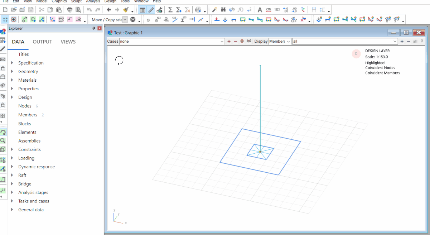Click the round OK button
Viewport: 430px width, 235px height.
coord(133,20)
